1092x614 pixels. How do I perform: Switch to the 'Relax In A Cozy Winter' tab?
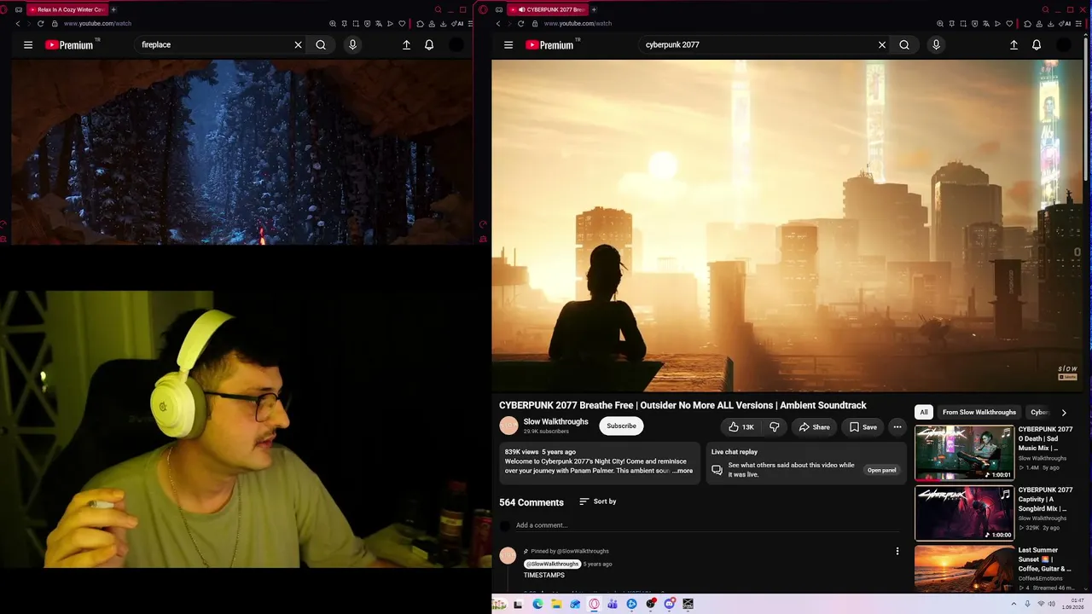point(67,9)
